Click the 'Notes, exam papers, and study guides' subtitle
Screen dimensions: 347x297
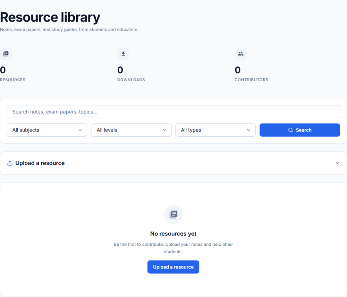[x=69, y=29]
